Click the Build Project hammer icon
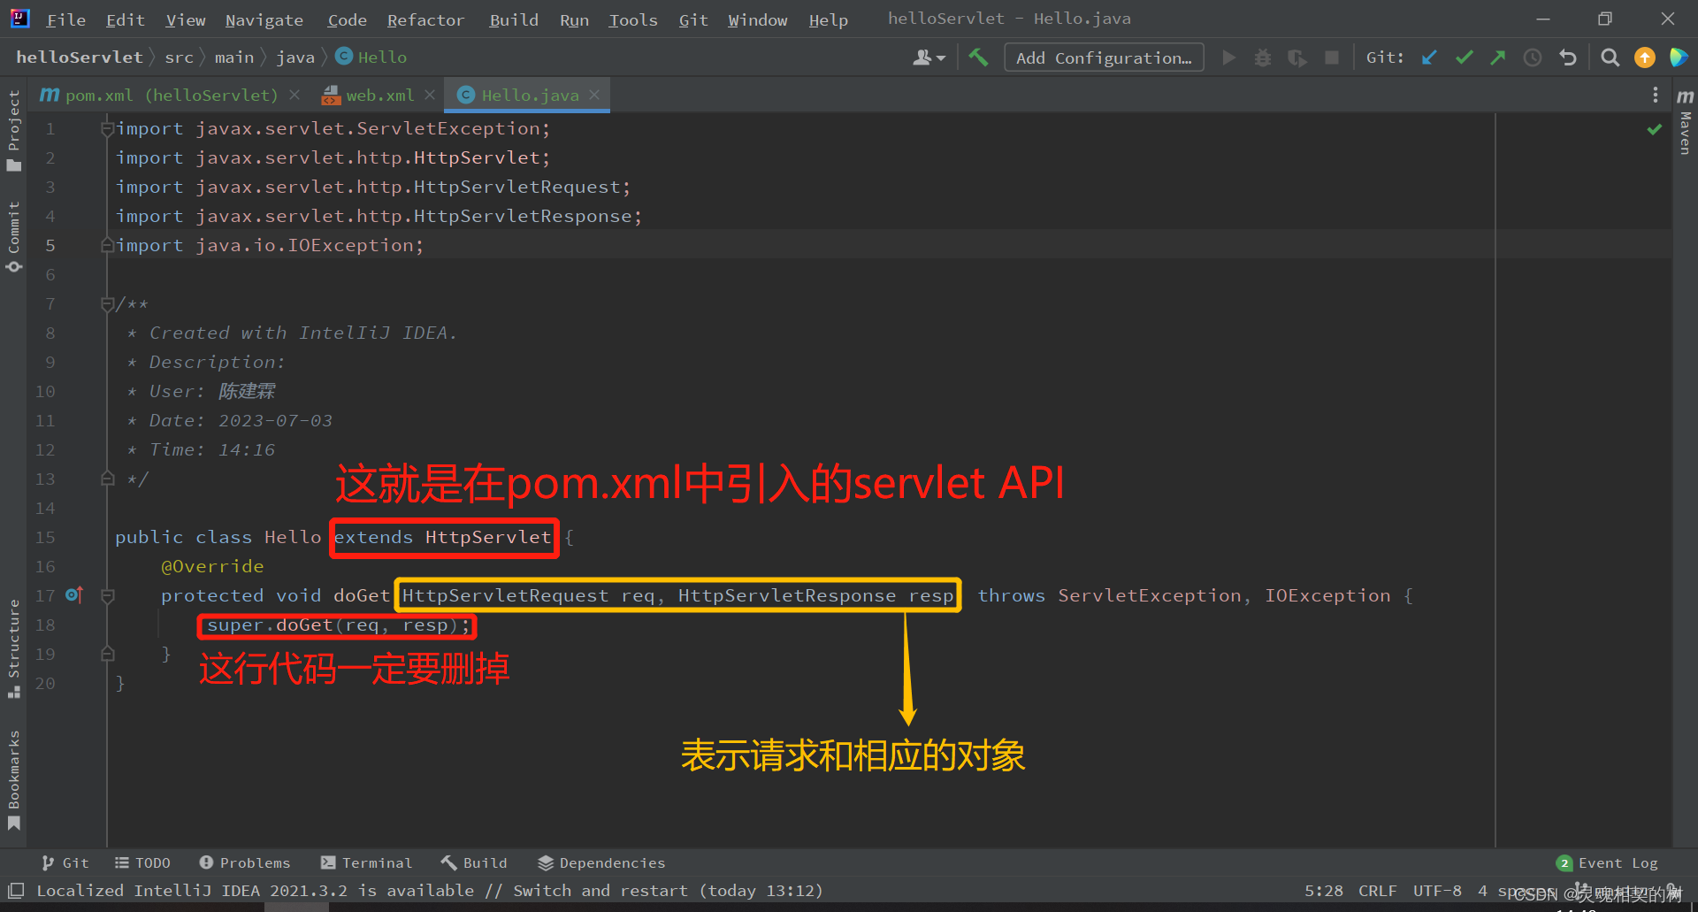Image resolution: width=1698 pixels, height=912 pixels. (978, 57)
